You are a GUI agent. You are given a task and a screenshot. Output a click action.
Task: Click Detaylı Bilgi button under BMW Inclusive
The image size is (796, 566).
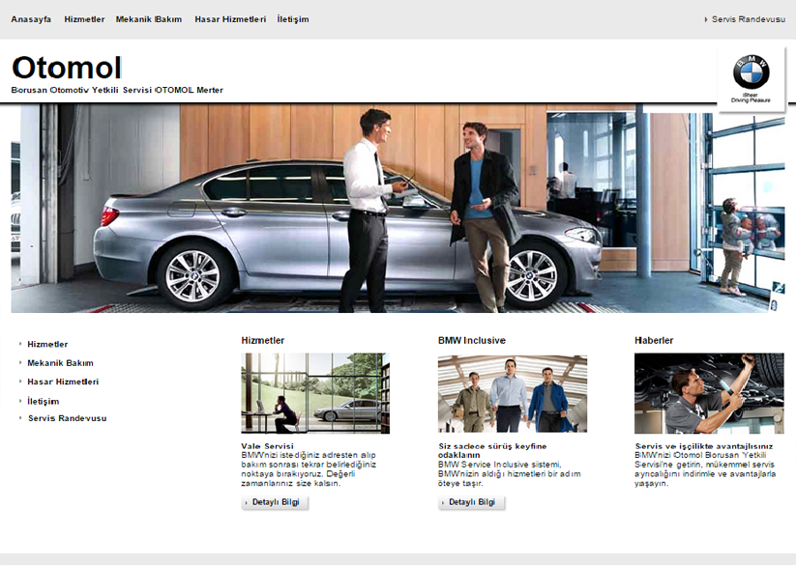point(472,502)
